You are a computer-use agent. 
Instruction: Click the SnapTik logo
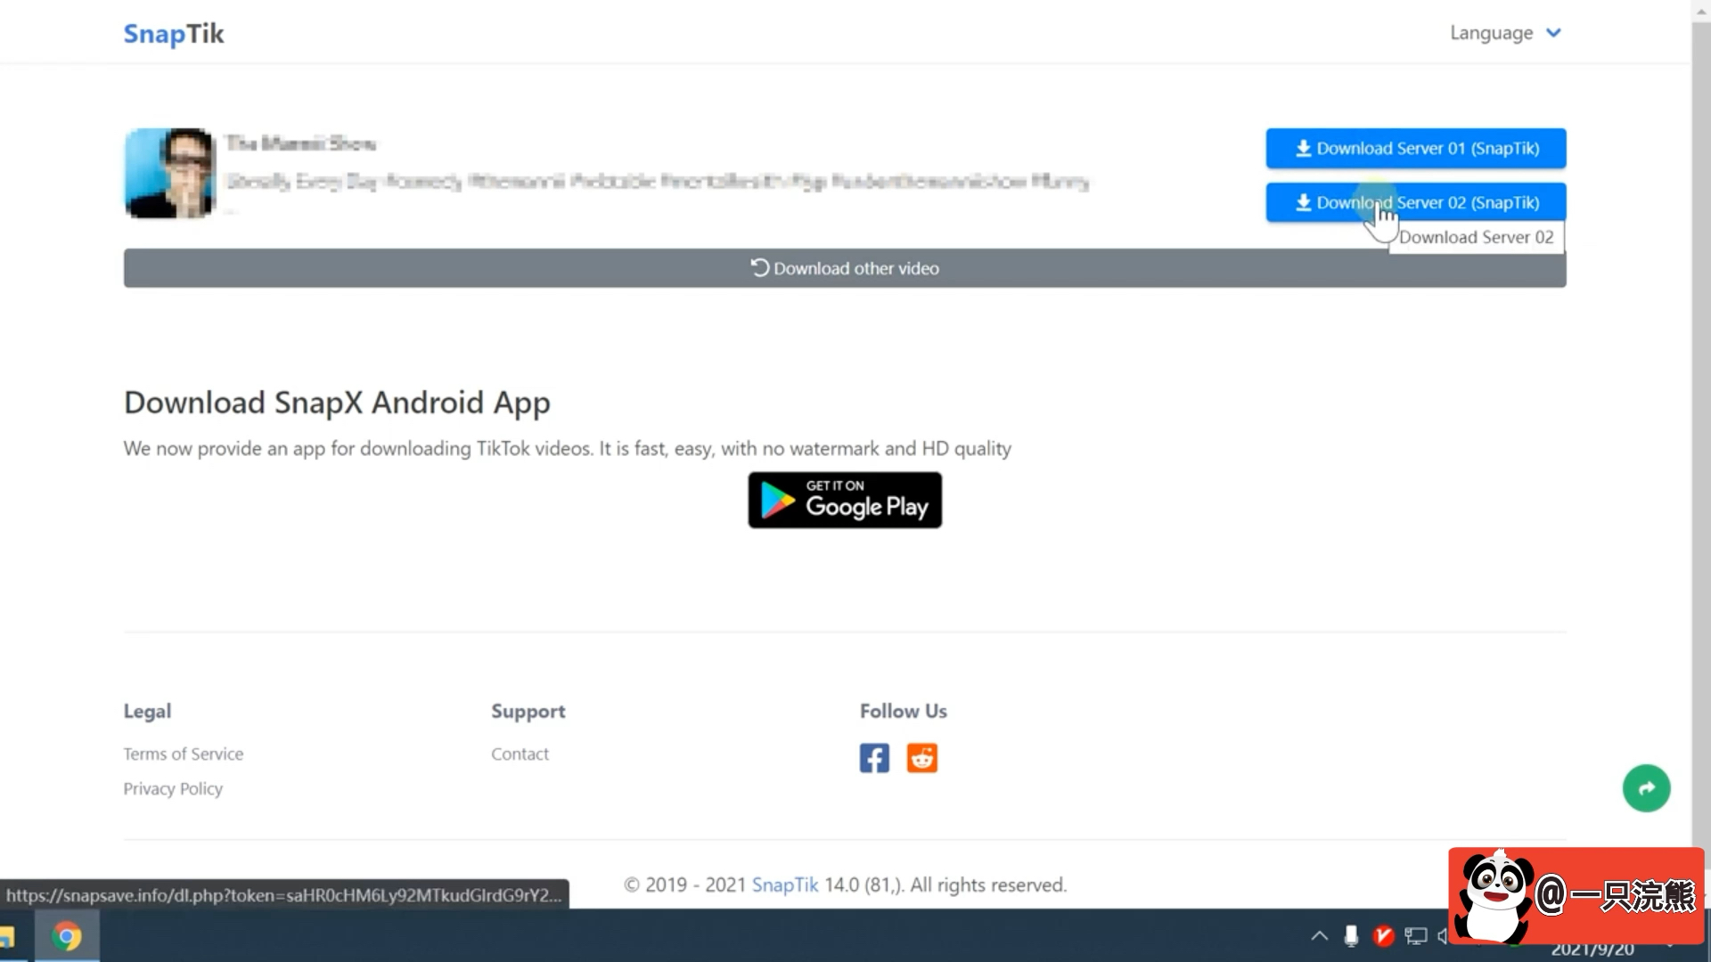click(x=174, y=33)
